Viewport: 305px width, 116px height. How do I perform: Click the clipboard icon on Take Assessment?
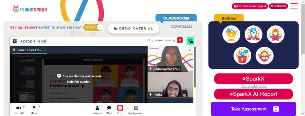tap(276, 109)
